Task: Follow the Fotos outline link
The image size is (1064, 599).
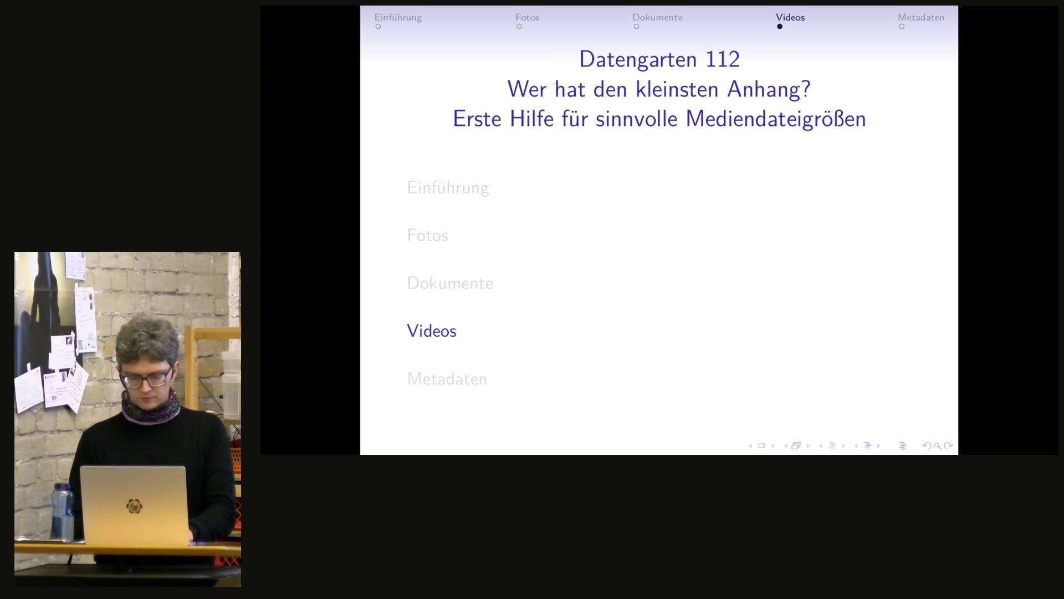Action: click(x=427, y=235)
